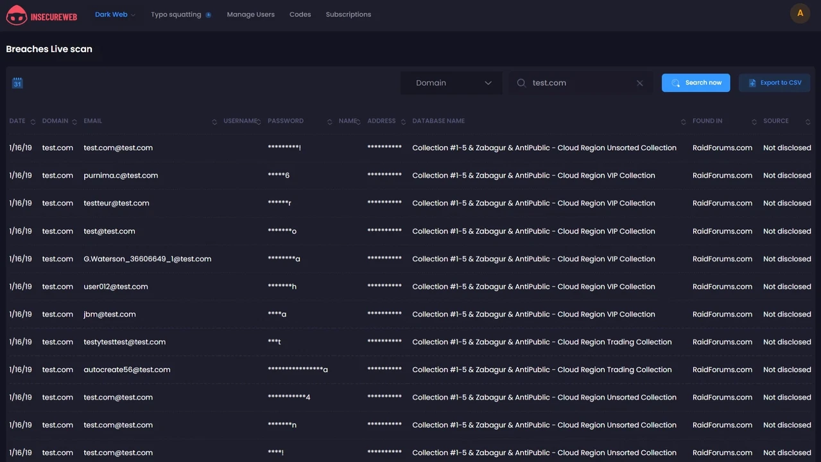The image size is (821, 462).
Task: Open the calendar date picker icon
Action: click(17, 83)
